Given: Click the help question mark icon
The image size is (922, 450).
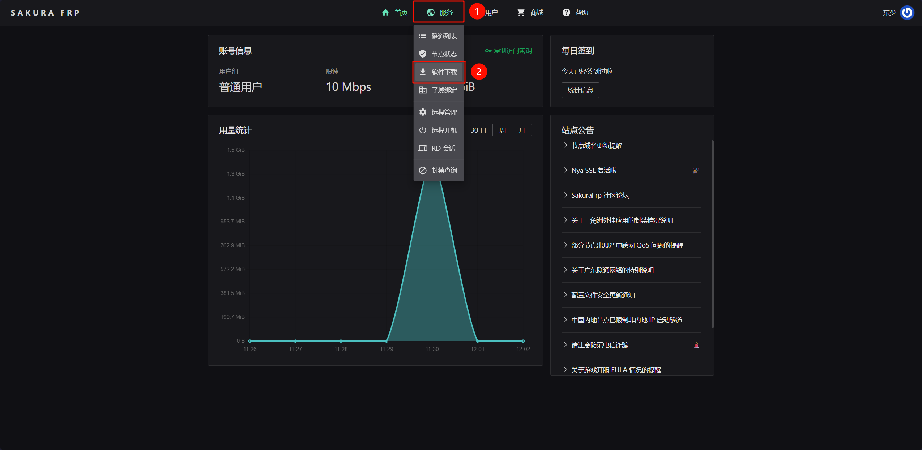Looking at the screenshot, I should click(566, 13).
